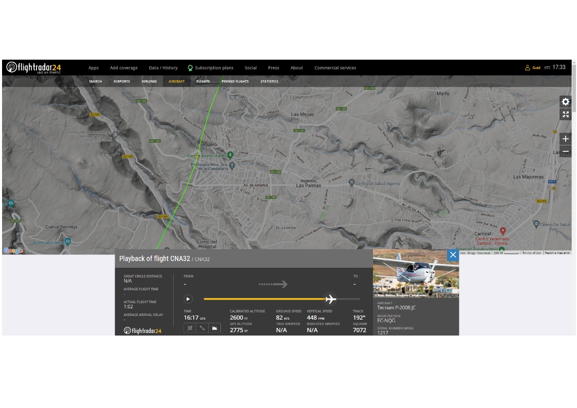
Task: Close the flight playback panel
Action: coord(453,255)
